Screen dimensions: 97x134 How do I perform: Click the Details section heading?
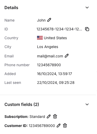click(x=11, y=8)
